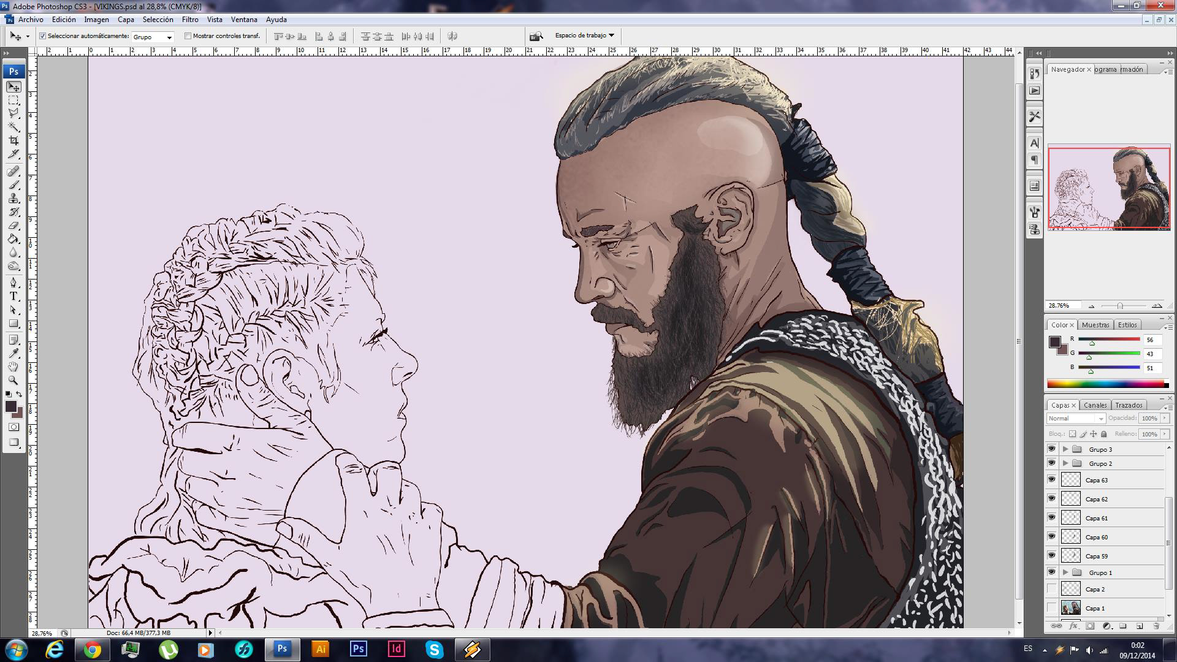Image resolution: width=1177 pixels, height=662 pixels.
Task: Expand the Grupo 3 layer group
Action: [x=1065, y=449]
